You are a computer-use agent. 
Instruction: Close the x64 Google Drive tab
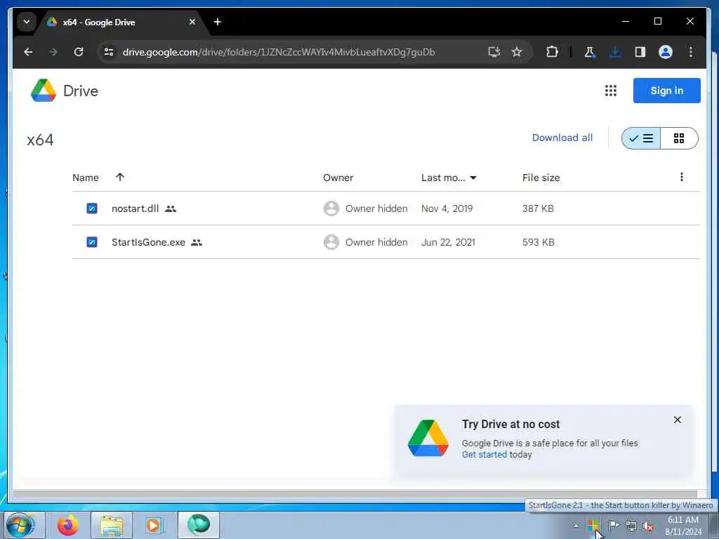[x=192, y=22]
